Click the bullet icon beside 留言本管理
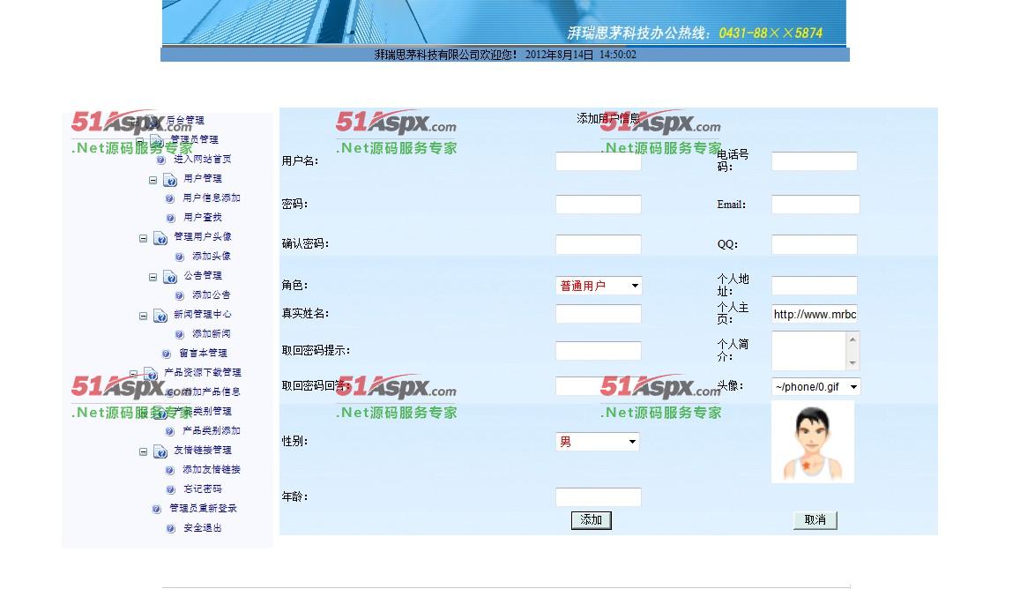The height and width of the screenshot is (589, 1020). point(166,354)
